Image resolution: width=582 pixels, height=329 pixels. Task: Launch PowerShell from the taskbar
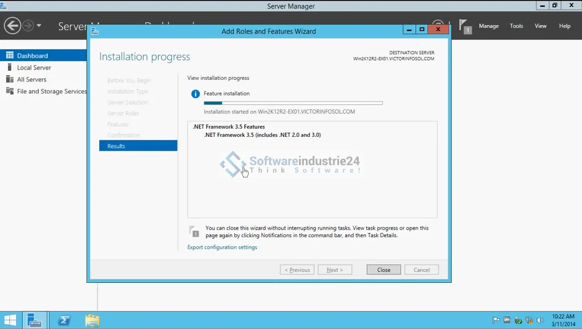click(64, 320)
